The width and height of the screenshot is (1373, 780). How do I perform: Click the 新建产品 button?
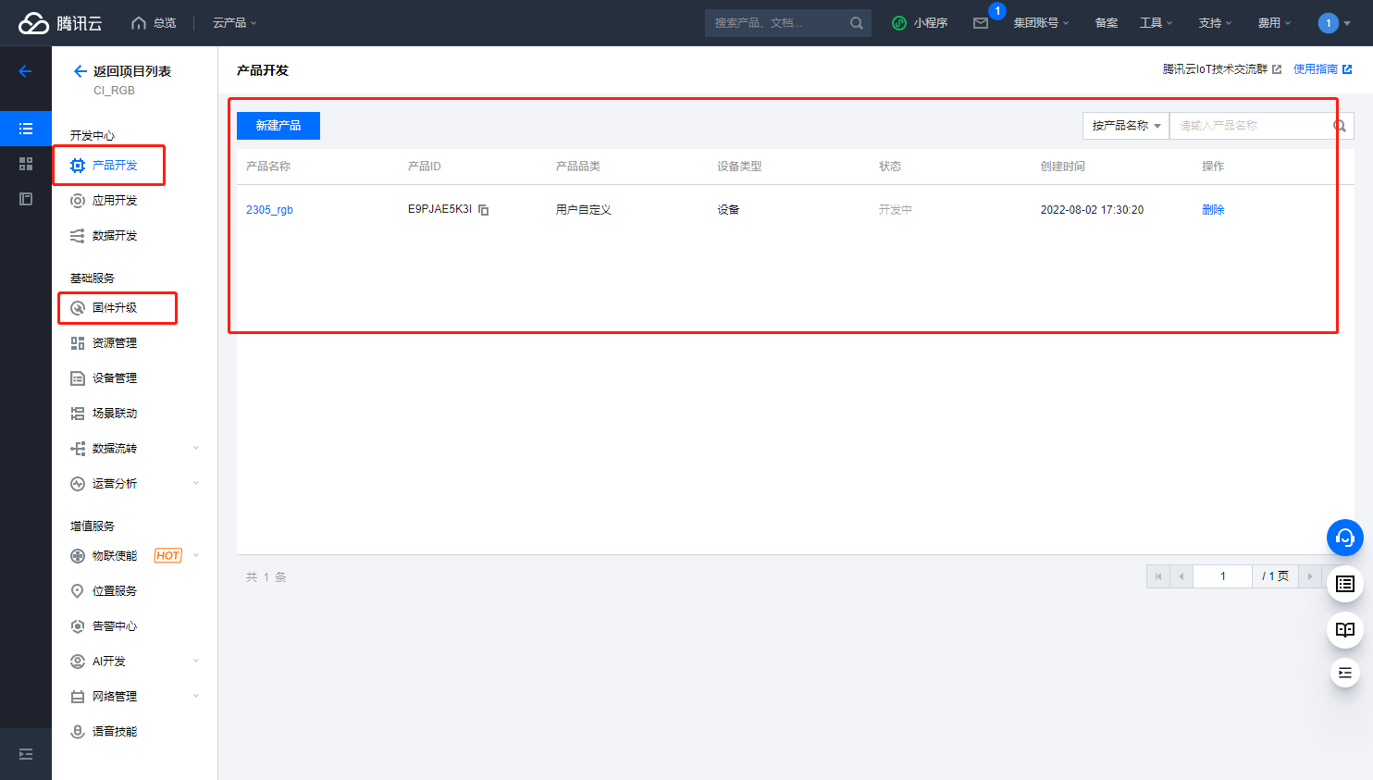click(x=278, y=126)
